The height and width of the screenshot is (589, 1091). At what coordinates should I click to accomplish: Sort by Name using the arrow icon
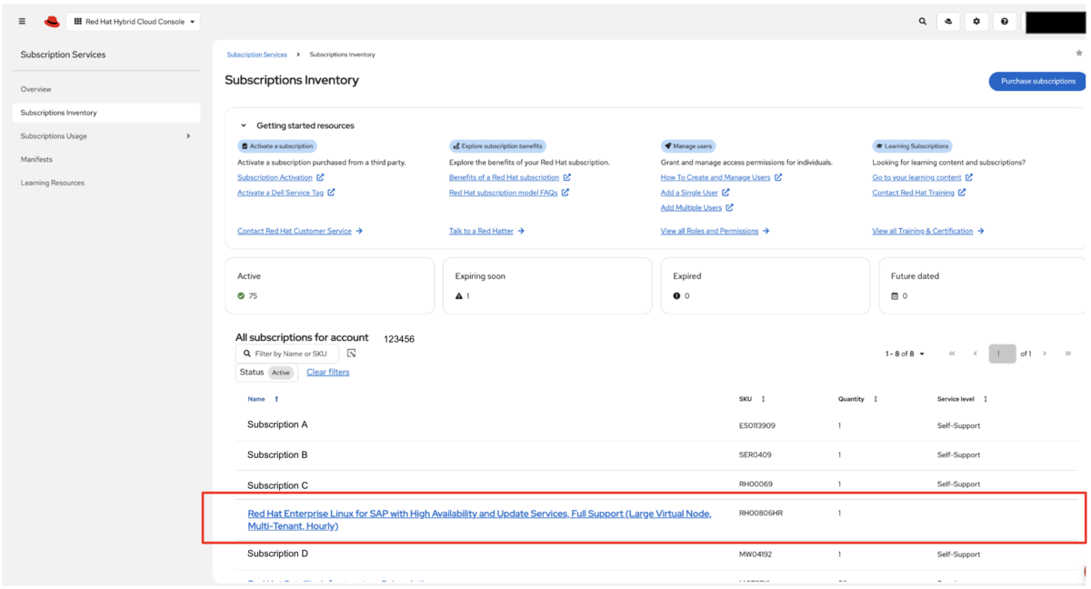(276, 399)
